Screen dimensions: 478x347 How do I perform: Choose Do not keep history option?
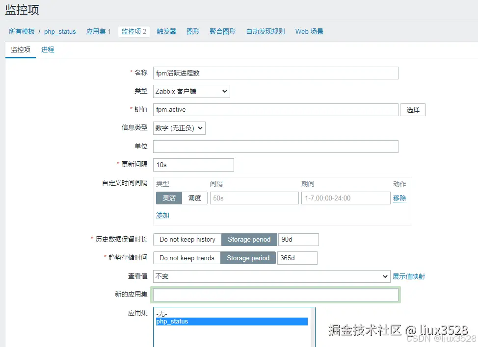click(187, 240)
